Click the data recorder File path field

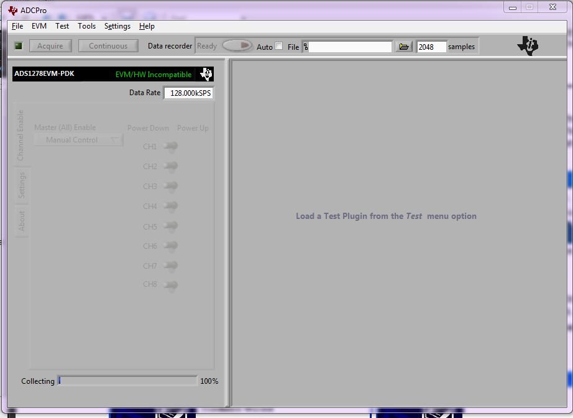pyautogui.click(x=350, y=47)
